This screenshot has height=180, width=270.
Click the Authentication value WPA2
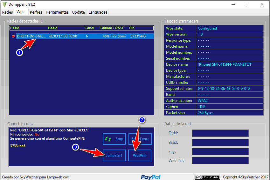click(x=203, y=101)
